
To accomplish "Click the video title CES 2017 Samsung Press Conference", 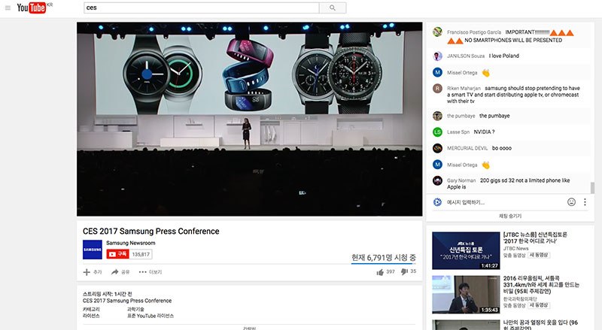I will [151, 232].
